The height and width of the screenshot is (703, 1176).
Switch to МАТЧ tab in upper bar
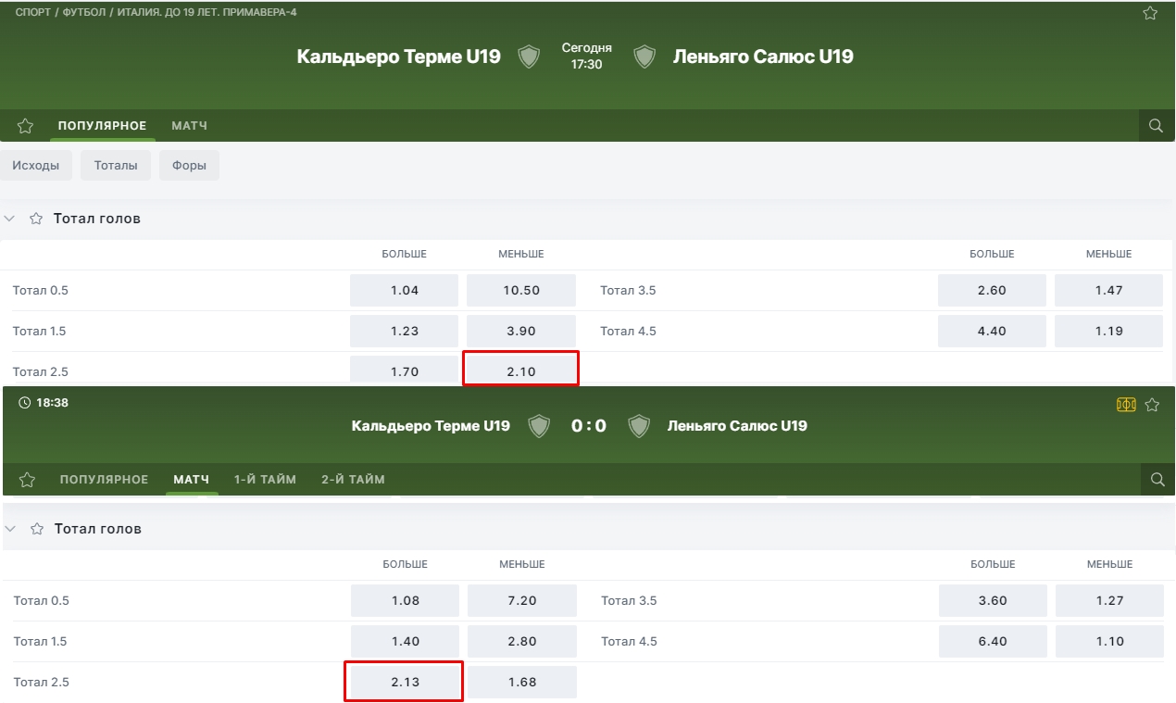point(190,126)
